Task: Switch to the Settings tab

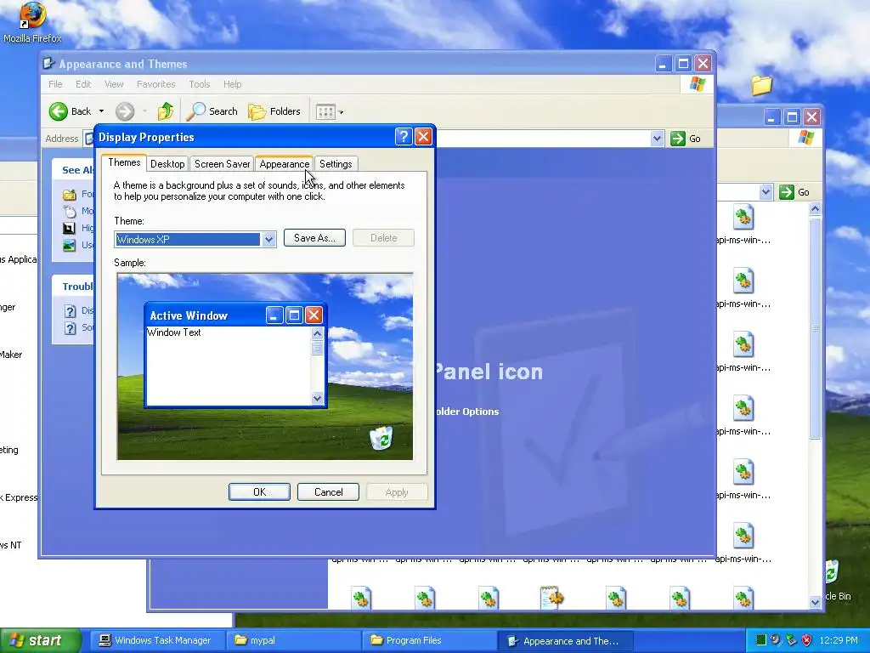Action: click(336, 164)
